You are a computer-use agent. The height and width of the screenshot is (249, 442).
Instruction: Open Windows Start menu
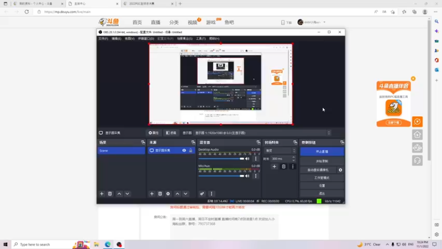[x=6, y=245]
